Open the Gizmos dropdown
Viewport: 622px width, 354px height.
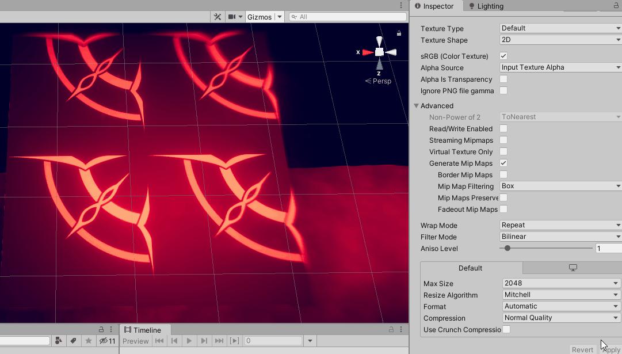(x=264, y=16)
